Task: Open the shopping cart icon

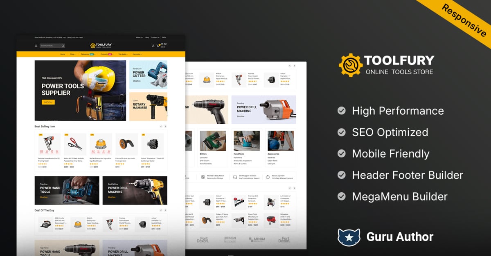Action: pos(158,46)
